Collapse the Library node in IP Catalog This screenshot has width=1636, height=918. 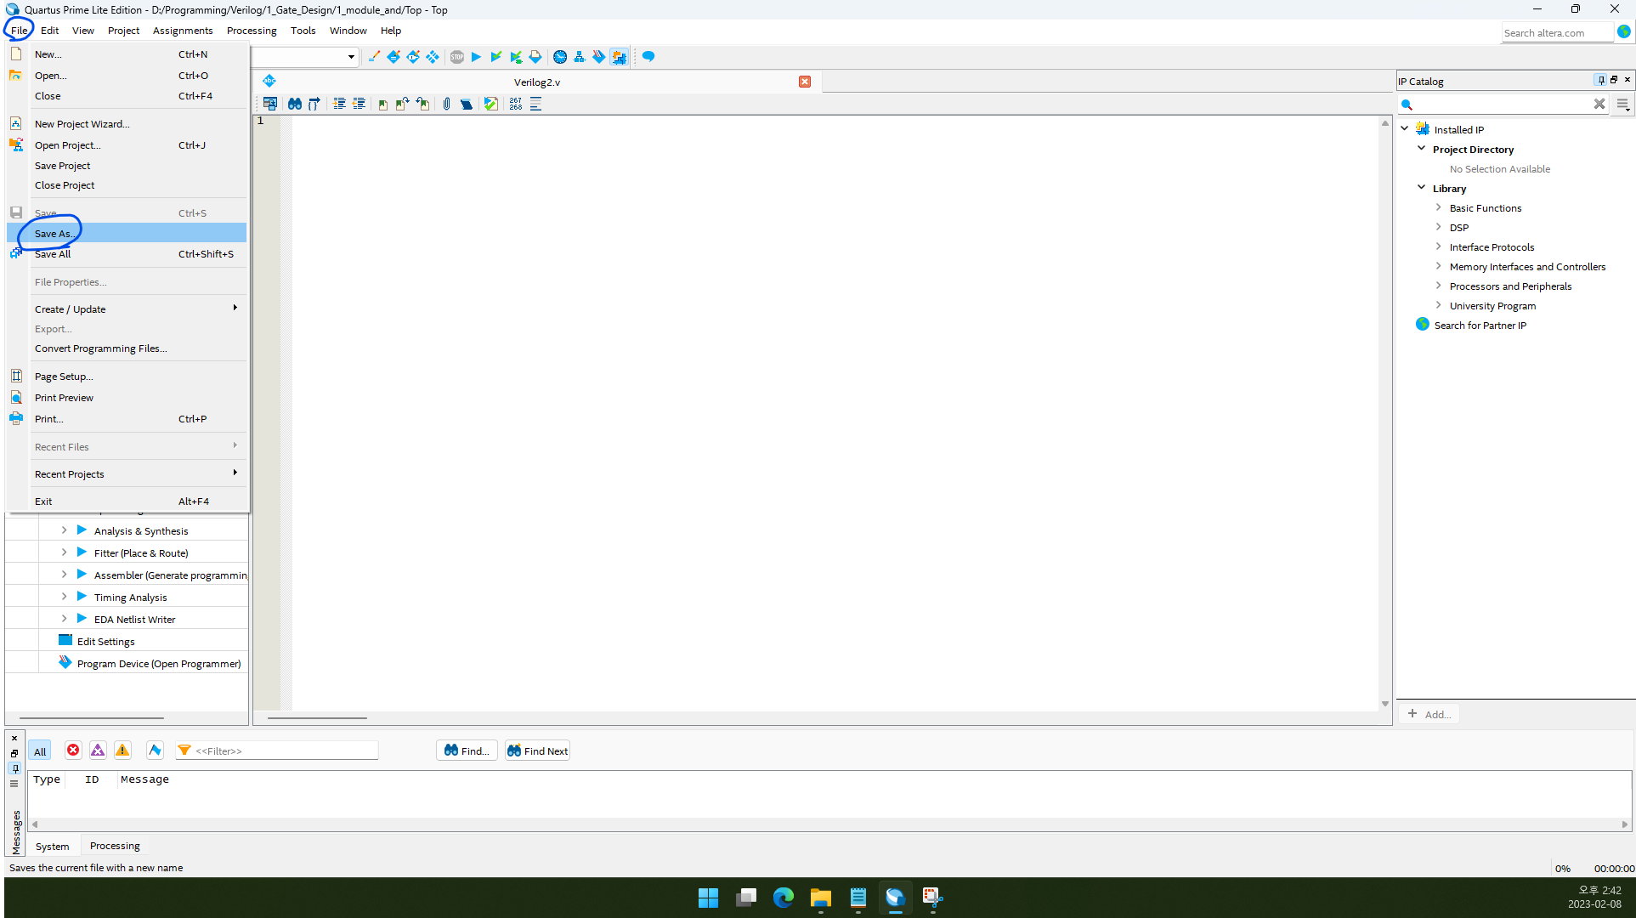1421,187
